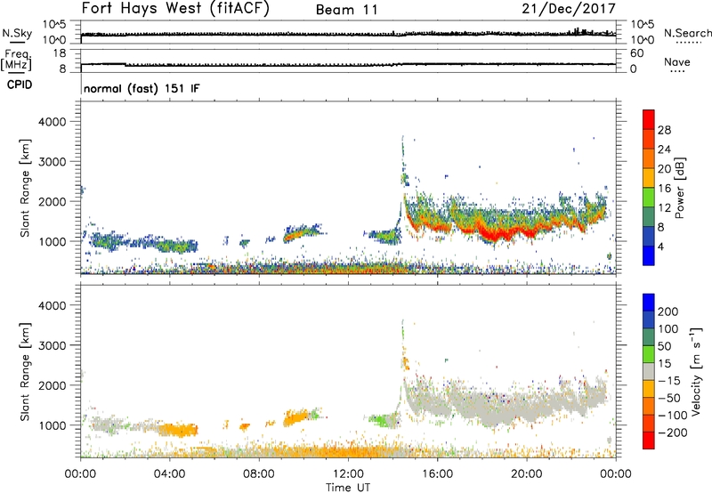The image size is (712, 493).
Task: Click the 'Time UT' axis title
Action: point(348,487)
